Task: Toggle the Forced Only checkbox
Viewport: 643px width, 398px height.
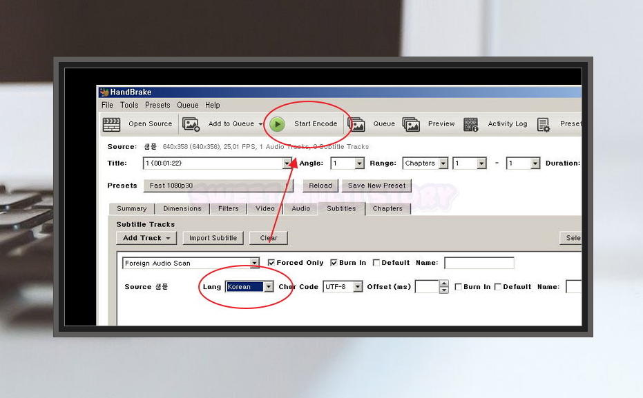Action: click(x=271, y=263)
